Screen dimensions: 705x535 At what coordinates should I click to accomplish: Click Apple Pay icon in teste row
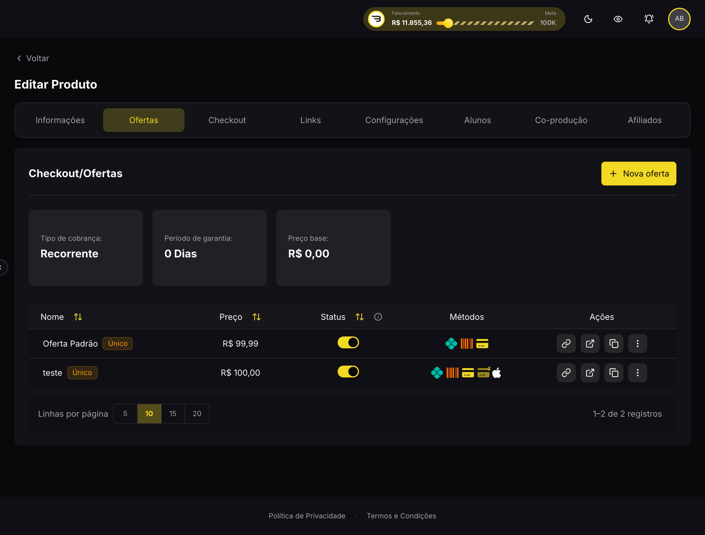[497, 373]
